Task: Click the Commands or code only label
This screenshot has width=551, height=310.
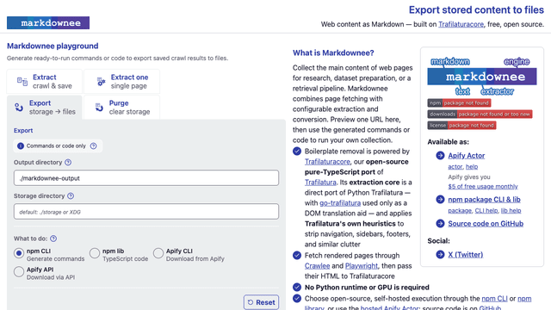Action: coord(56,146)
